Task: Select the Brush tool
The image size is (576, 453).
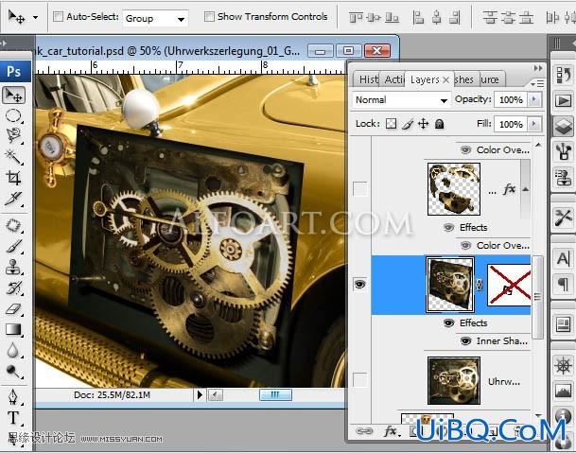Action: (x=13, y=246)
